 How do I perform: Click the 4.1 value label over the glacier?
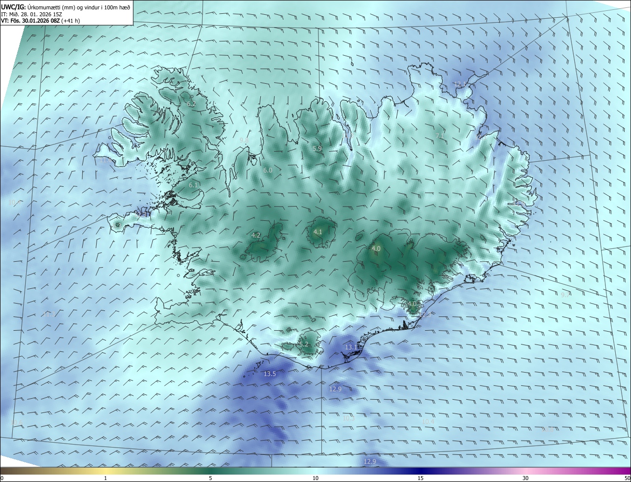point(318,232)
